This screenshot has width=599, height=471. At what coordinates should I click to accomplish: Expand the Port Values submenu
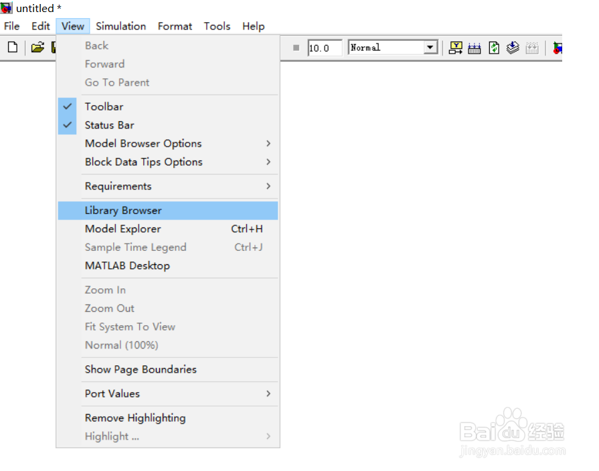click(x=168, y=393)
